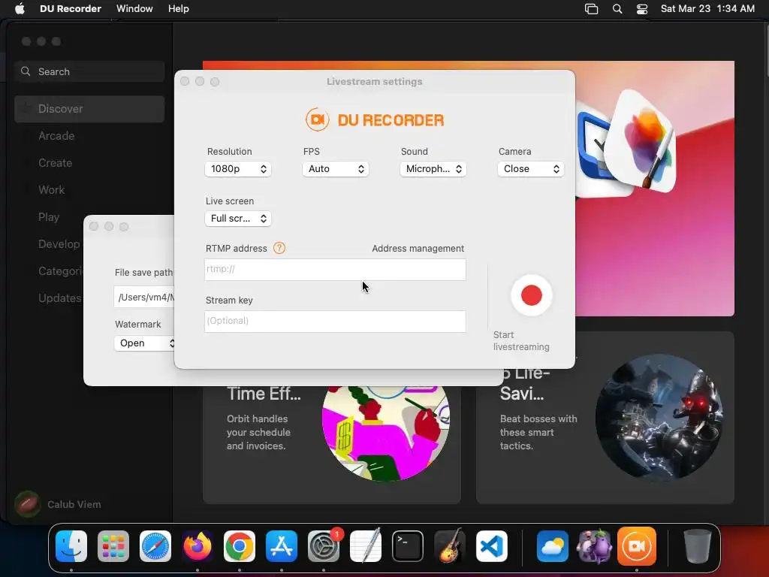769x577 pixels.
Task: Open the Window menu
Action: coord(134,8)
